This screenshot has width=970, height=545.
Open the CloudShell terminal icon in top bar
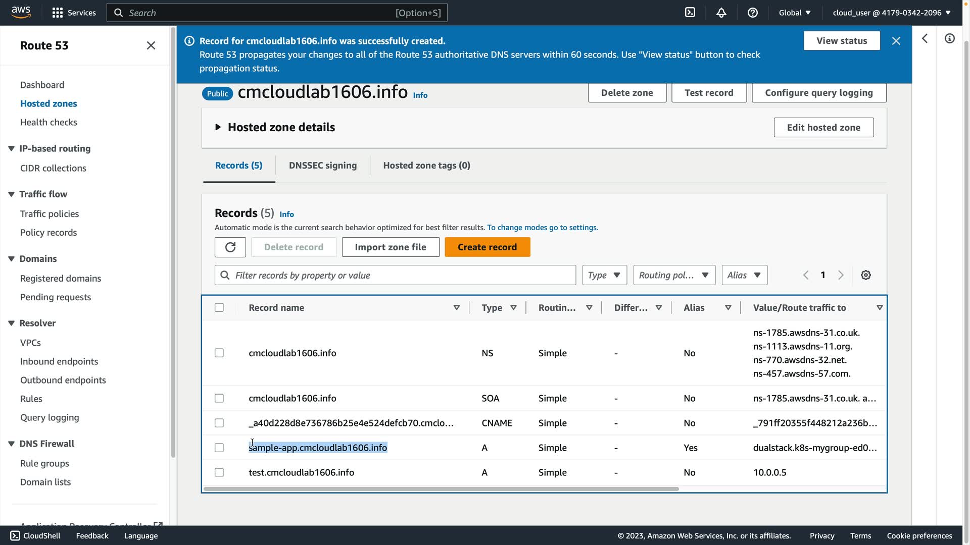tap(690, 13)
